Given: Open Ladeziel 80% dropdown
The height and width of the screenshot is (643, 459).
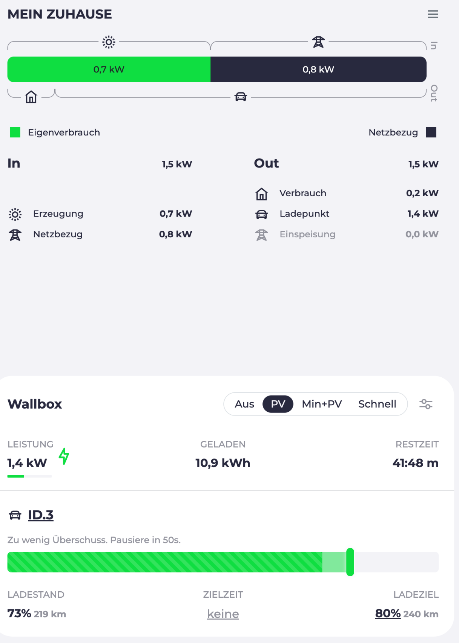Looking at the screenshot, I should [388, 614].
